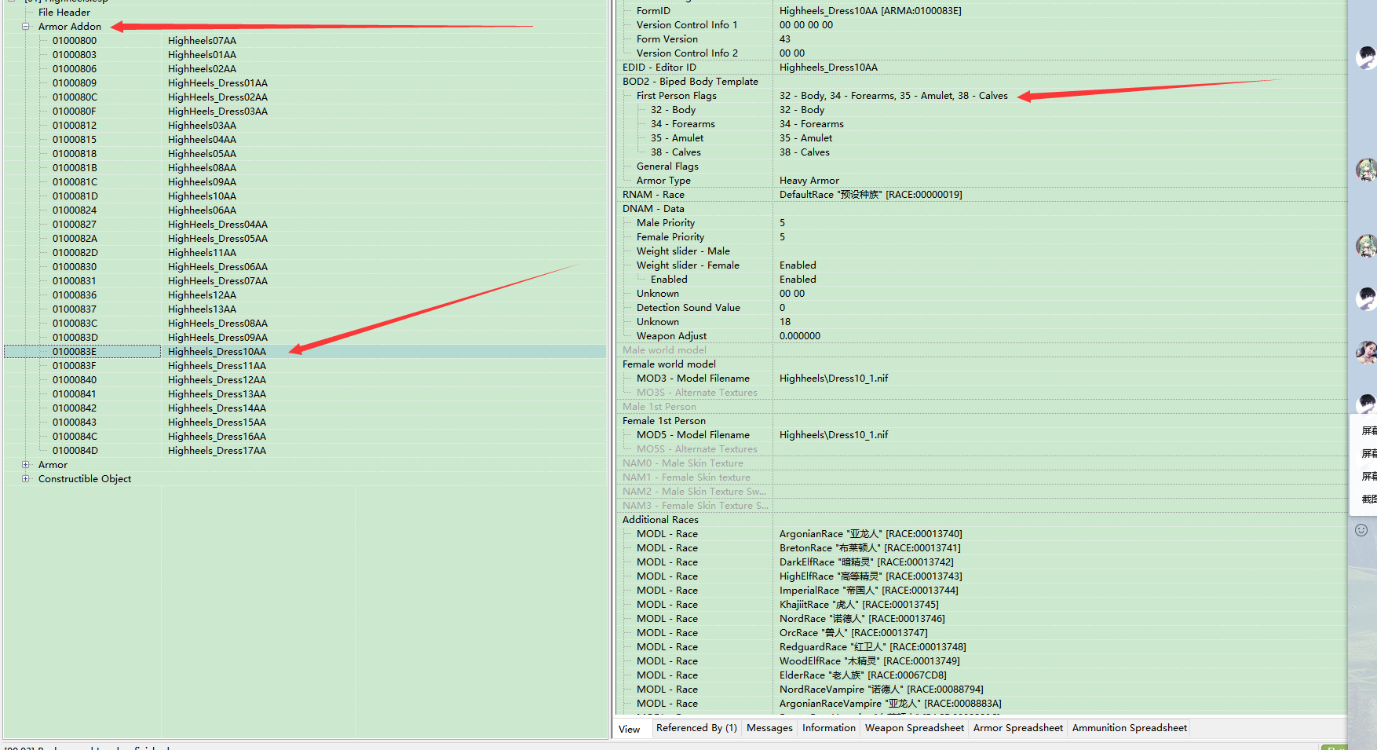Click the MOD3 - Model Filename label
The image size is (1377, 750).
tap(693, 378)
